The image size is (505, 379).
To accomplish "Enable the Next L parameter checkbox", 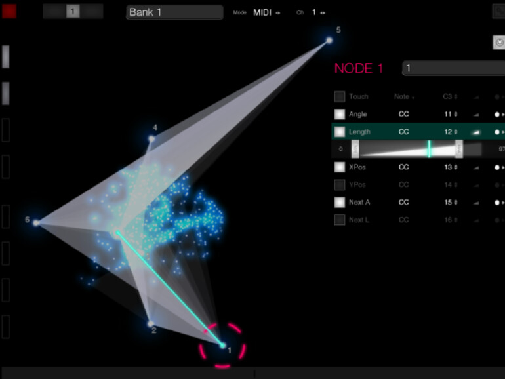I will pos(340,220).
